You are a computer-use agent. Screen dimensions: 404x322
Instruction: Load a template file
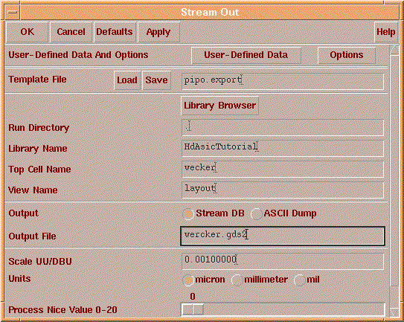click(127, 80)
